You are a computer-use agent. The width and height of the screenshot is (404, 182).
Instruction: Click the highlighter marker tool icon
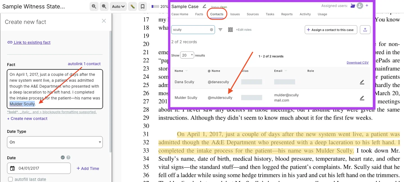tap(132, 6)
